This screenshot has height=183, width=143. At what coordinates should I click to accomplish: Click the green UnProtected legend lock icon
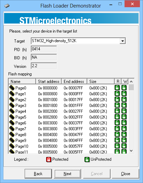pos(87,160)
